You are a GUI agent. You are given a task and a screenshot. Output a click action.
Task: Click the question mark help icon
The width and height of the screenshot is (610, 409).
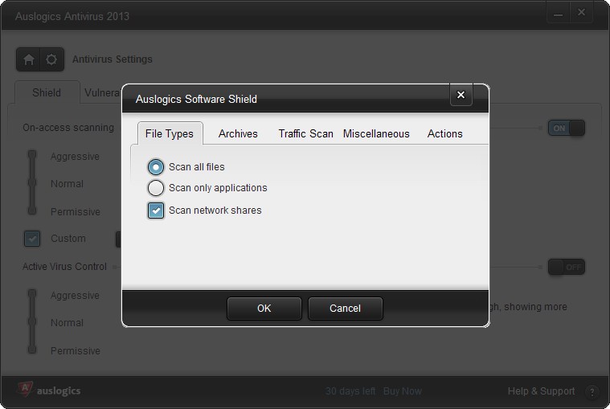pyautogui.click(x=592, y=392)
